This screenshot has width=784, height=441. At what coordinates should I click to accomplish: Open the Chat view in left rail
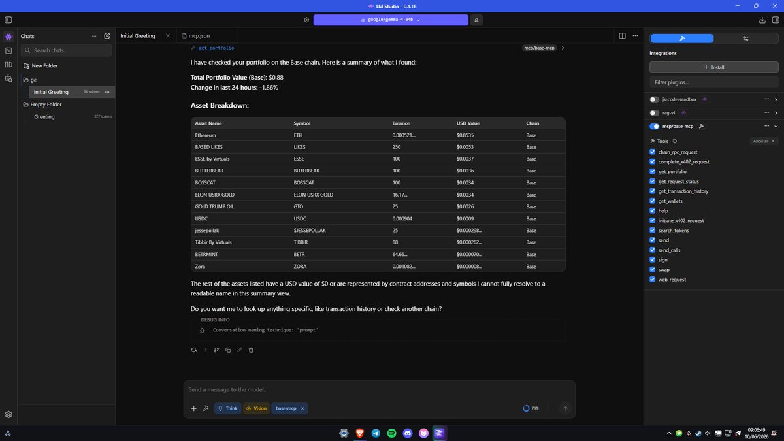coord(8,36)
